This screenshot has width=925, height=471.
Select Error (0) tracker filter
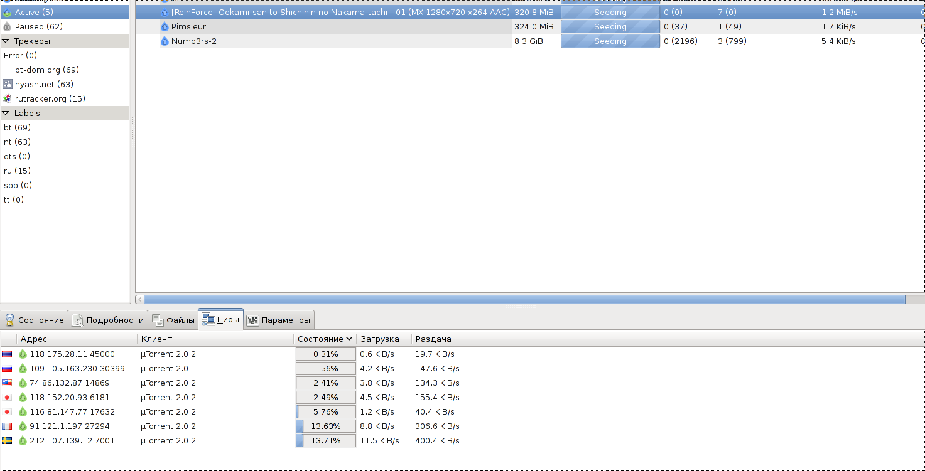(20, 55)
